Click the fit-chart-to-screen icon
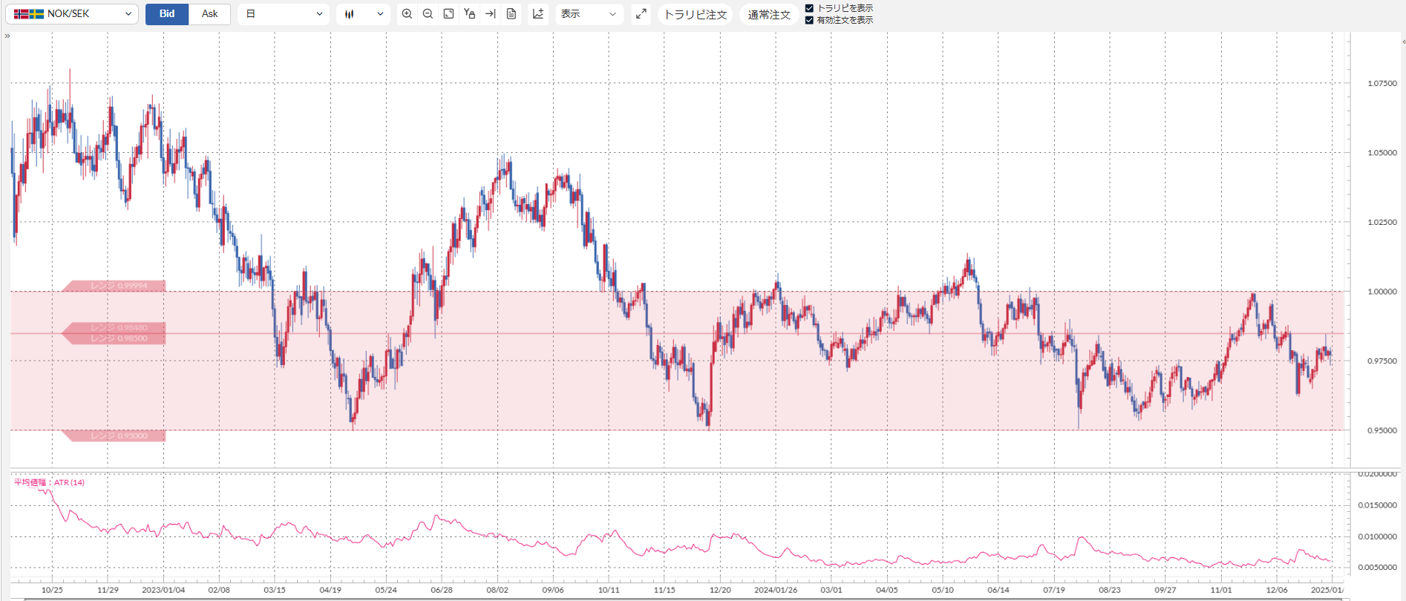Viewport: 1406px width, 601px height. (448, 14)
